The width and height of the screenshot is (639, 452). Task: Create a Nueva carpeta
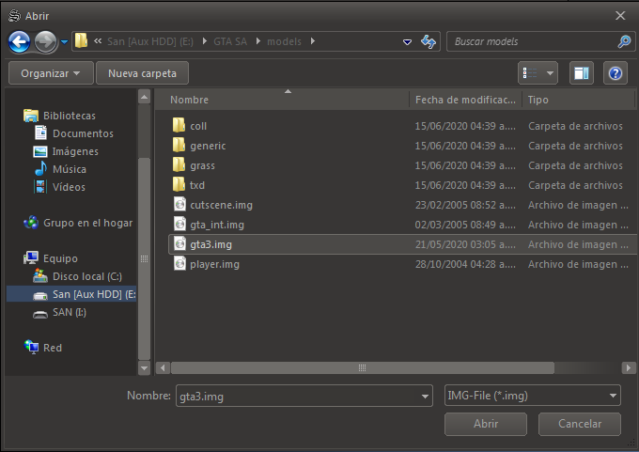tap(142, 73)
